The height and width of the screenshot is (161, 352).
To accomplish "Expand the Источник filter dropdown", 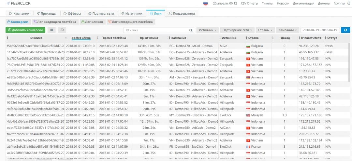I will (x=207, y=30).
